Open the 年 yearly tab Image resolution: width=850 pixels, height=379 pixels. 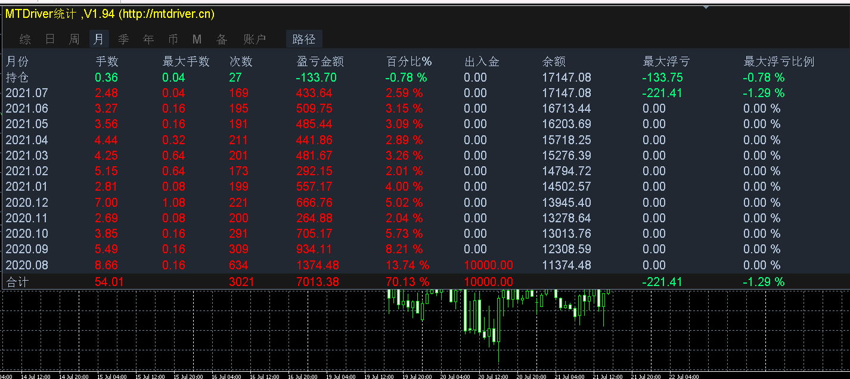148,39
